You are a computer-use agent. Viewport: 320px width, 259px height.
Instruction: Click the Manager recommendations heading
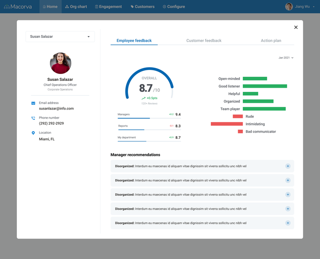(135, 155)
